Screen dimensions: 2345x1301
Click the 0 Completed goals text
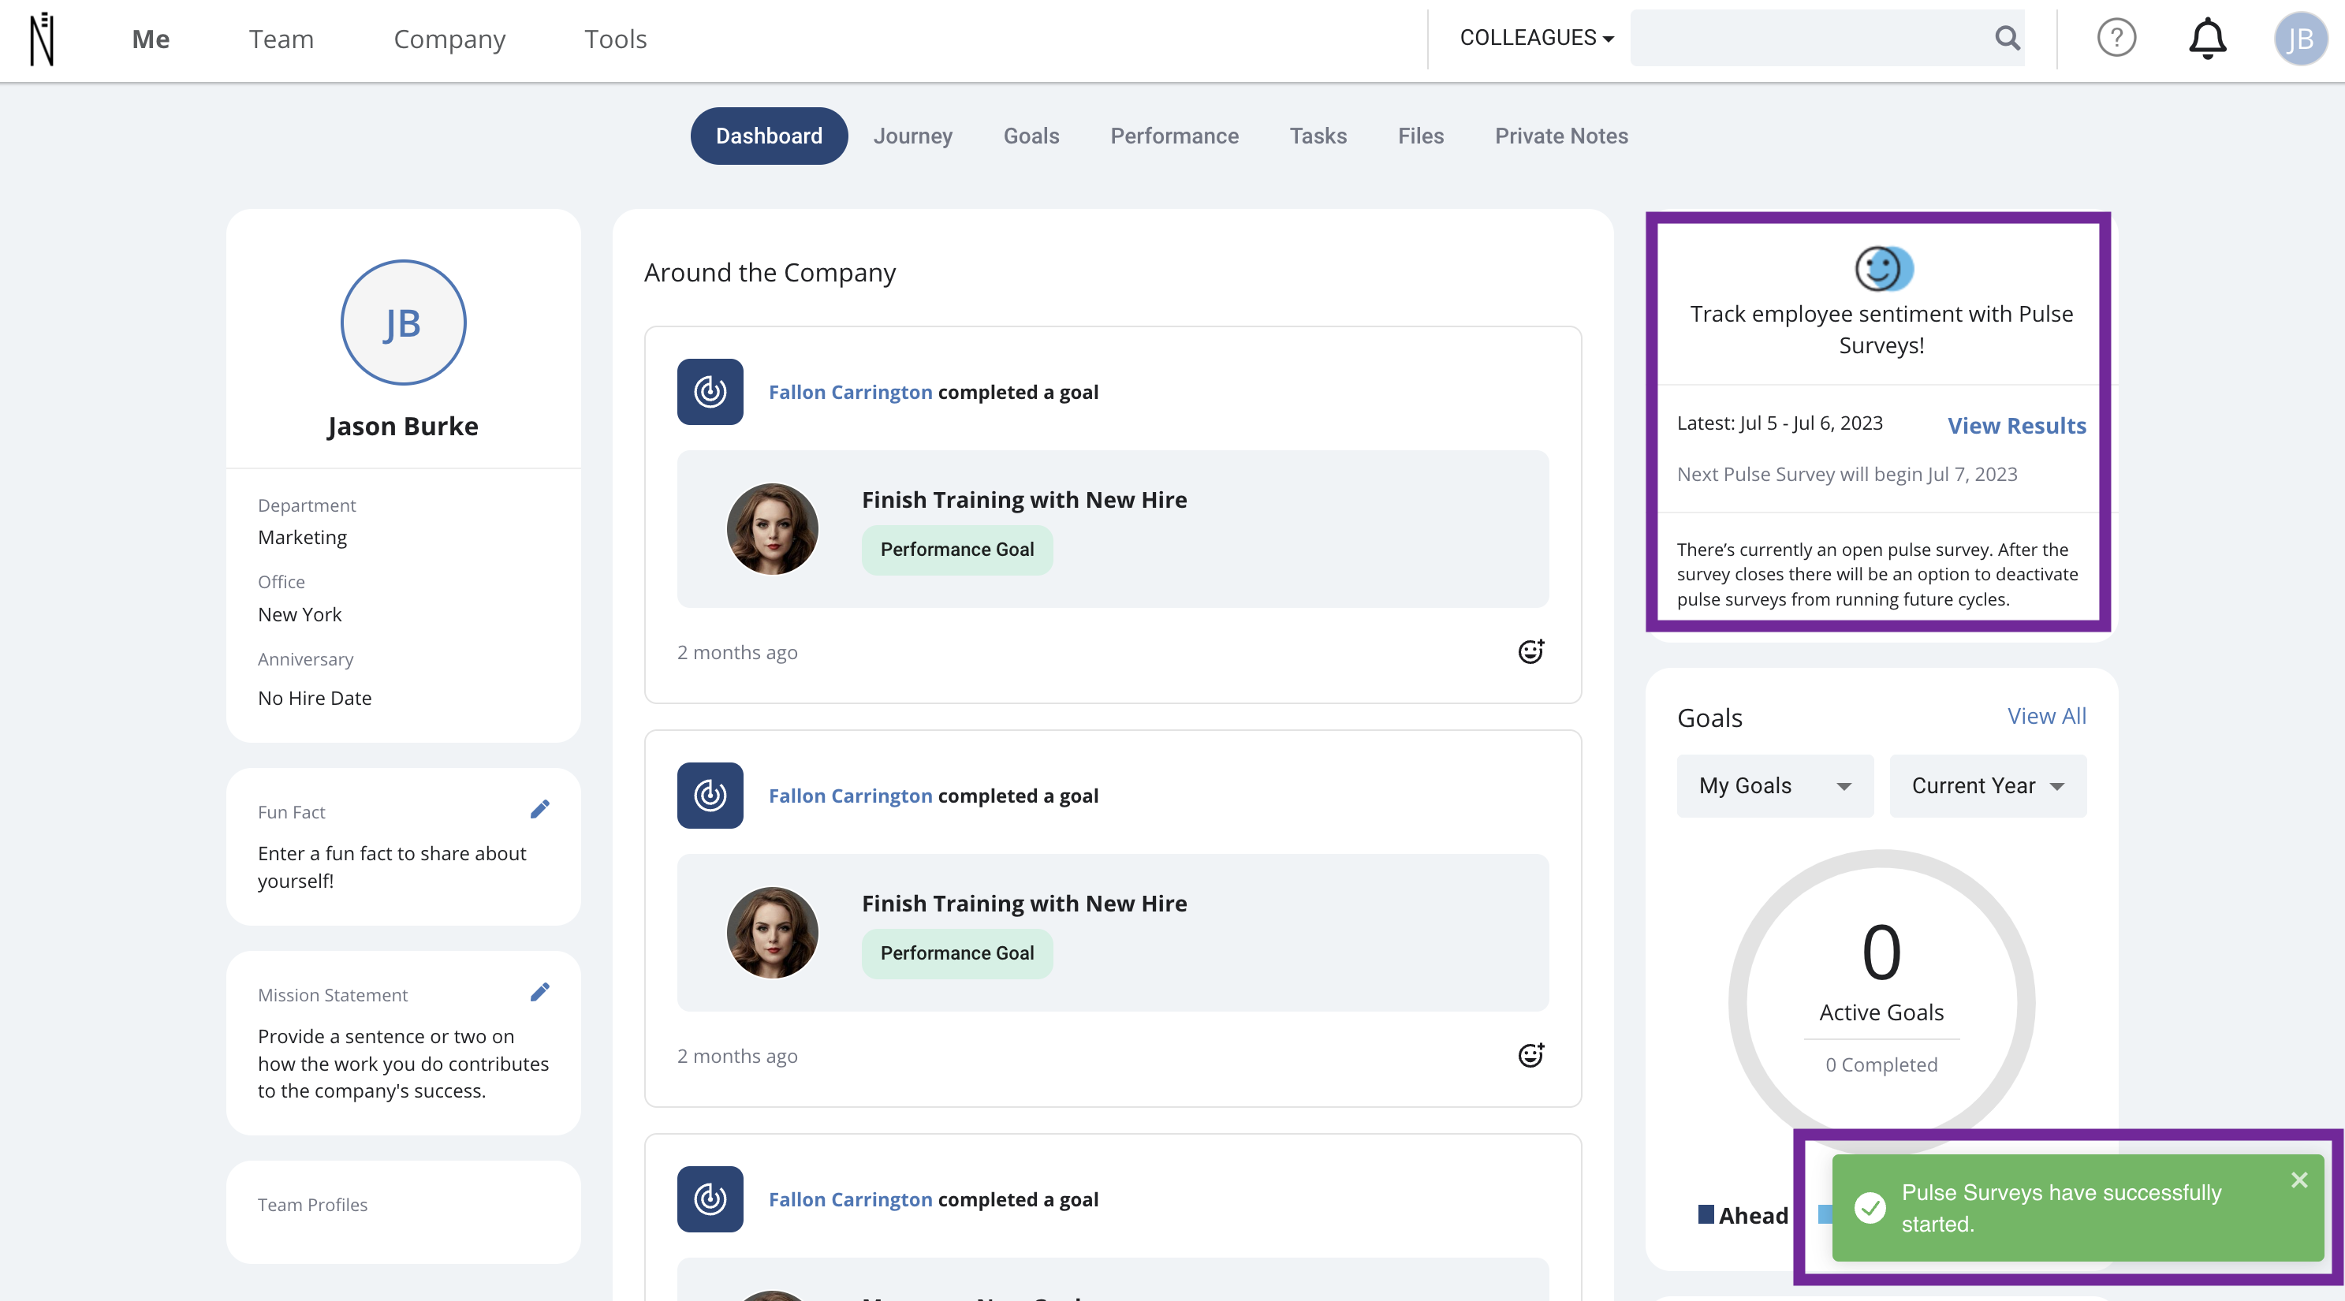click(x=1881, y=1064)
